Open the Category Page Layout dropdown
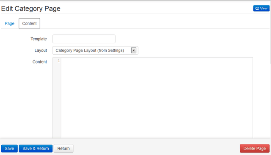 pos(95,50)
